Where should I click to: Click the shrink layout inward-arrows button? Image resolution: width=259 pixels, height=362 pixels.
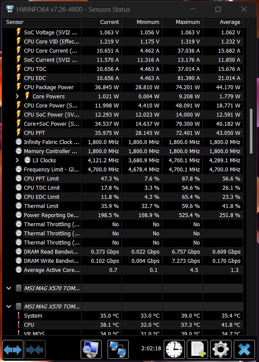[x=35, y=350]
